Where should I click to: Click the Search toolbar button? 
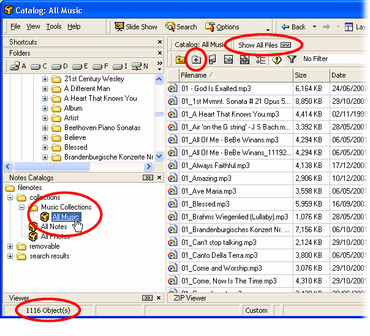pyautogui.click(x=181, y=27)
